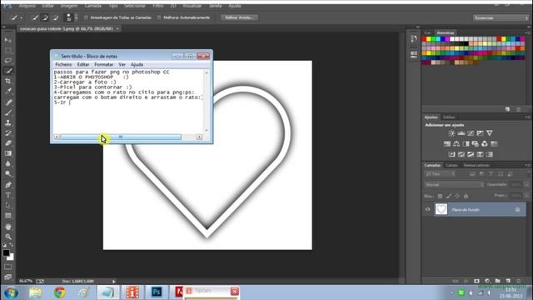This screenshot has height=300, width=533.
Task: Open the Ficheiro menu in Notepad
Action: point(63,64)
